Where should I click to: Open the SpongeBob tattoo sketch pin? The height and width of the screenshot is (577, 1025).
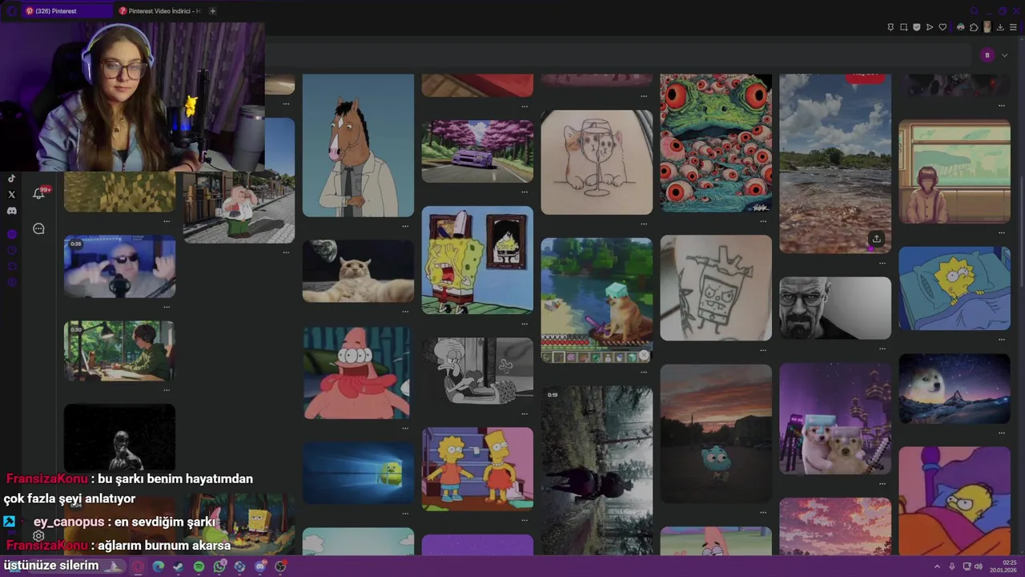[716, 288]
